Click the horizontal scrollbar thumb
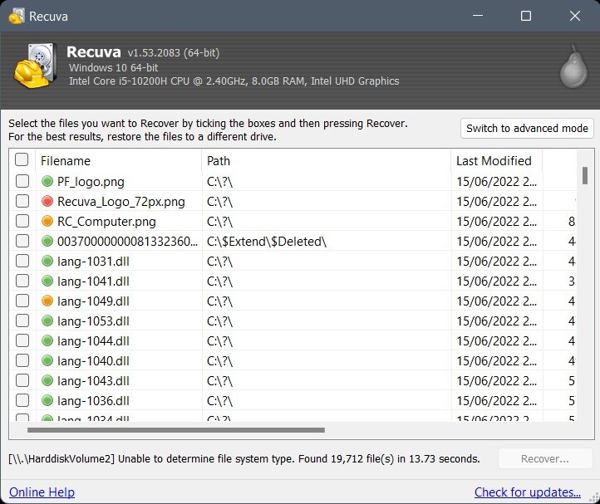The width and height of the screenshot is (600, 504). pyautogui.click(x=176, y=430)
